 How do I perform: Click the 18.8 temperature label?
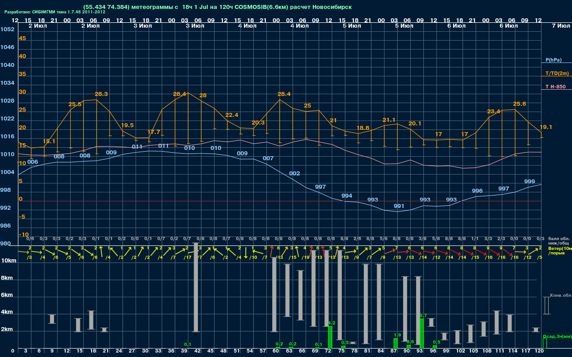coord(363,128)
